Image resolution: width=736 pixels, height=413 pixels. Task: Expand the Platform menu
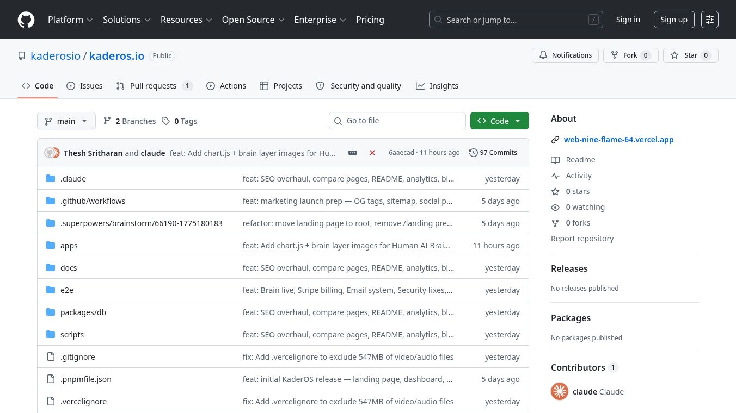[x=70, y=20]
